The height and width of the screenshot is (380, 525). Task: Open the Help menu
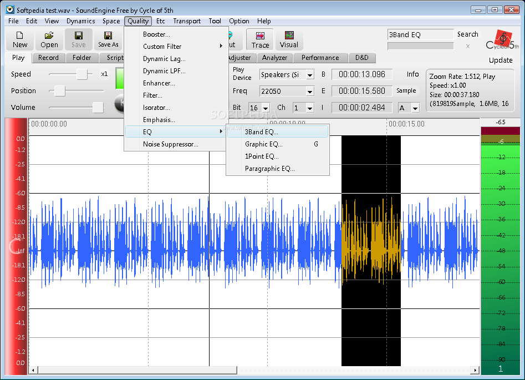(x=264, y=21)
